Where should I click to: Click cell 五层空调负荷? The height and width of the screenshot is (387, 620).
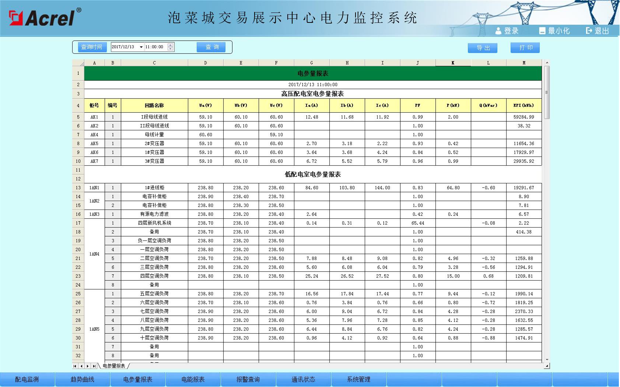154,294
